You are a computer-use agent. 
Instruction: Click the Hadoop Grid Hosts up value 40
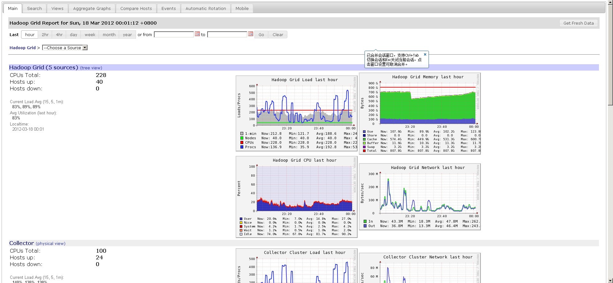click(x=99, y=82)
